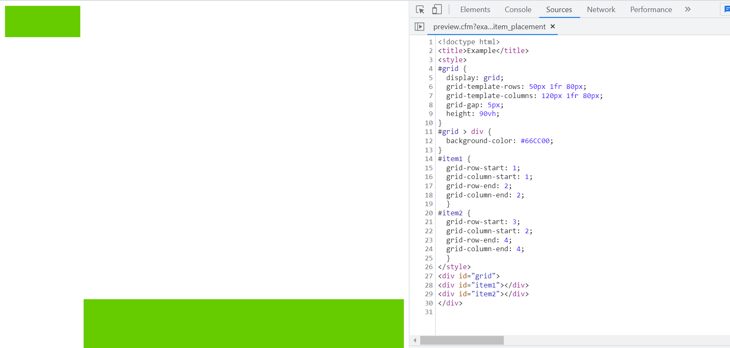Click the left scroll arrow of code pane

[415, 340]
